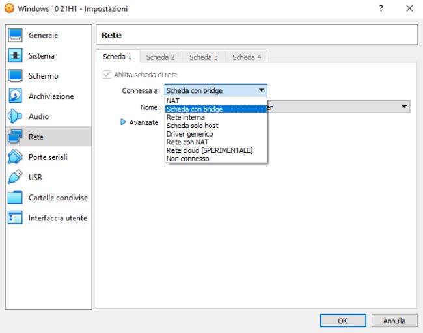Open the Nome adapter dropdown arrow
The width and height of the screenshot is (423, 333).
pos(404,107)
